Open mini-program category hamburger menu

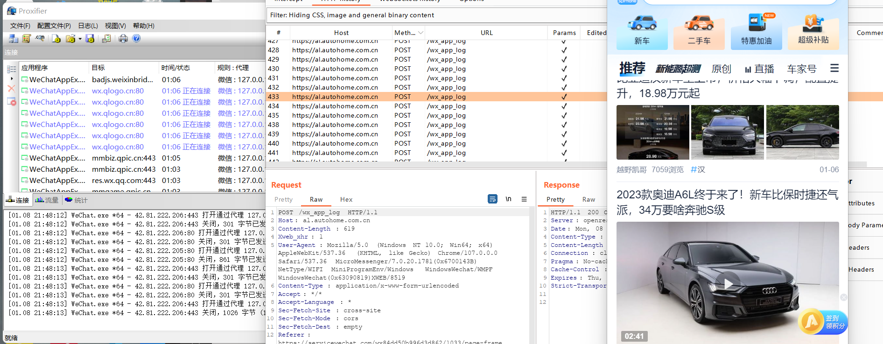click(834, 68)
